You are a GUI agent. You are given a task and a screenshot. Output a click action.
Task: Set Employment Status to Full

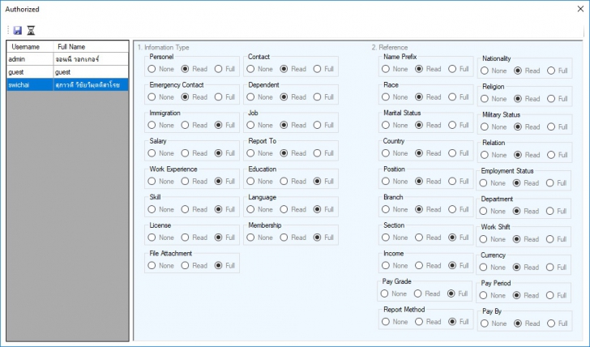click(557, 183)
